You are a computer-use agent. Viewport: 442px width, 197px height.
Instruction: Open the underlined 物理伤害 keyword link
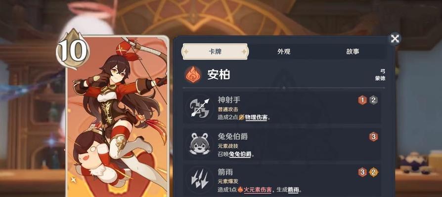pyautogui.click(x=256, y=118)
